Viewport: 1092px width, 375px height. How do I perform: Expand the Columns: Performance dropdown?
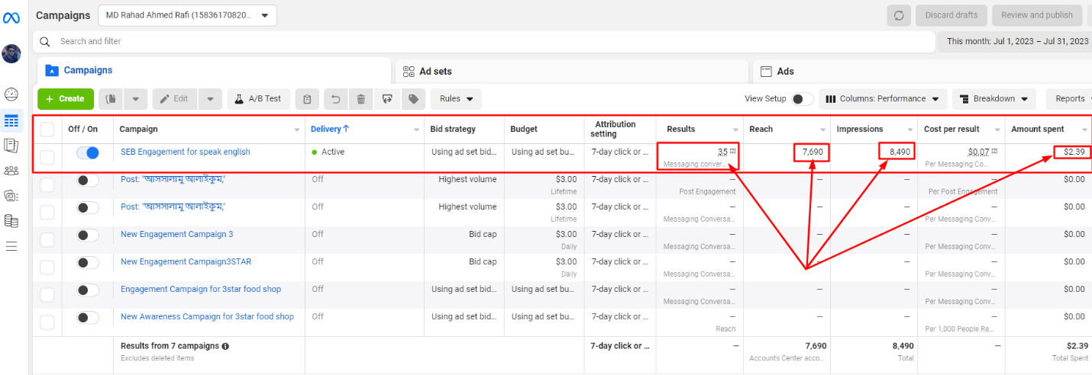[x=883, y=99]
